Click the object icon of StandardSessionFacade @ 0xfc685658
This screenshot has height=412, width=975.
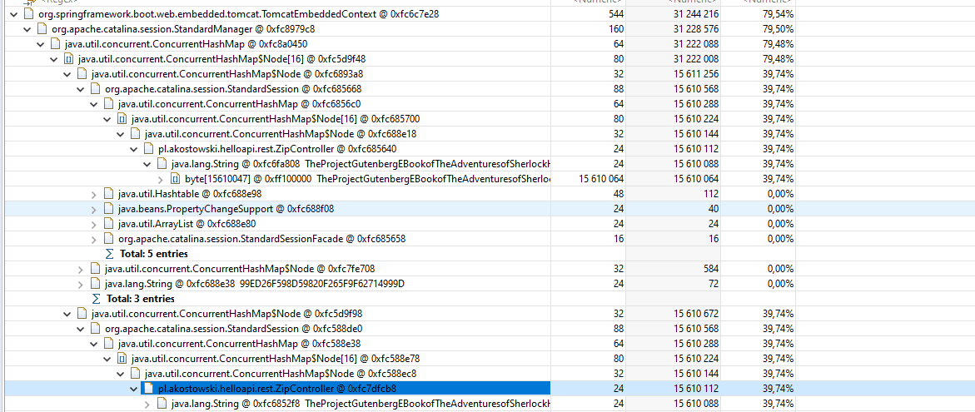[109, 239]
